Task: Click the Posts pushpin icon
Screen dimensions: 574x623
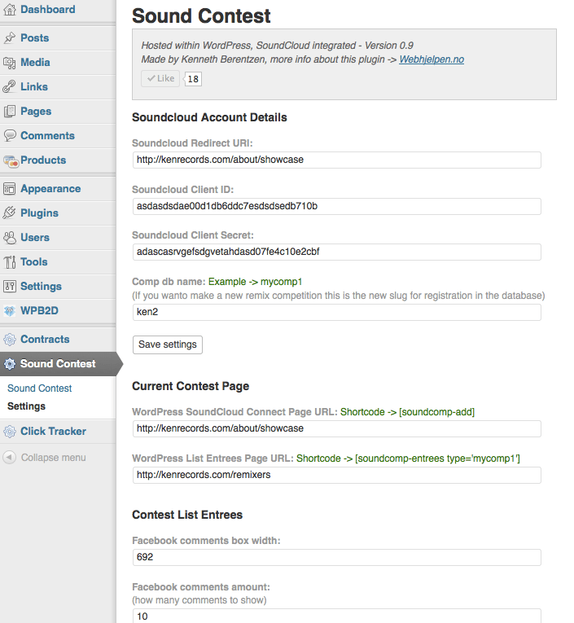Action: pos(10,37)
